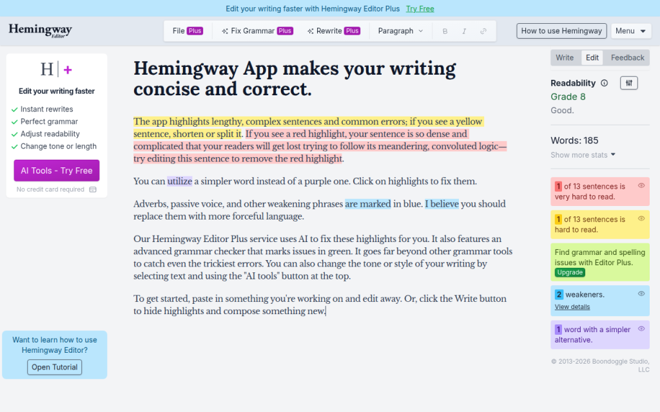Open the Menu dropdown
Screen dimensions: 660x412
(x=630, y=30)
